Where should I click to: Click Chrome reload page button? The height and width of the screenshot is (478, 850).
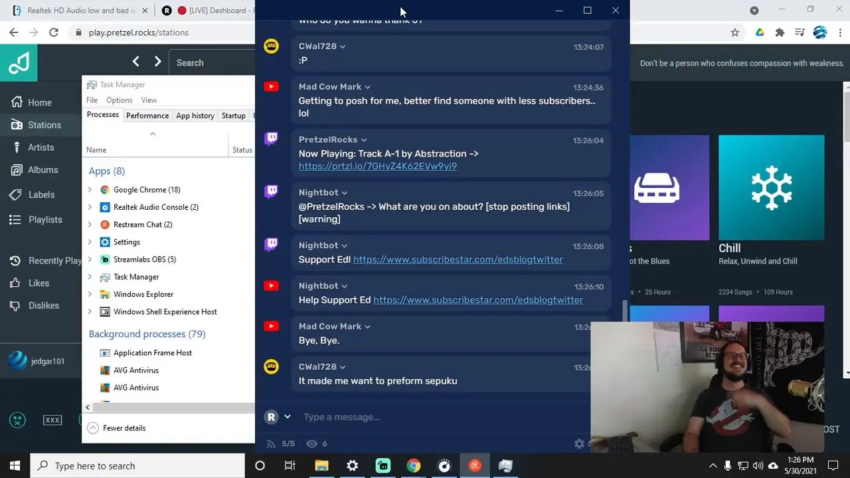54,32
